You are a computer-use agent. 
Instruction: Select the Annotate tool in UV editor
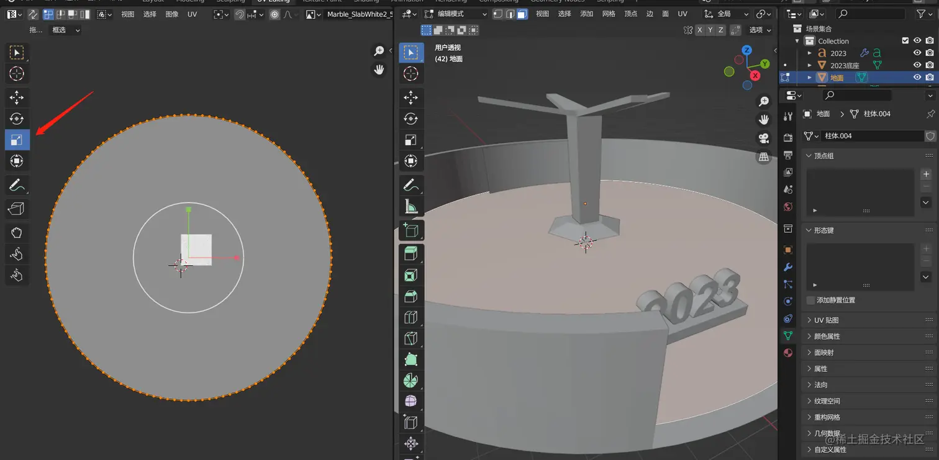(17, 186)
